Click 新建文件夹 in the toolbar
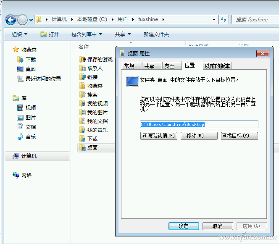 click(156, 34)
